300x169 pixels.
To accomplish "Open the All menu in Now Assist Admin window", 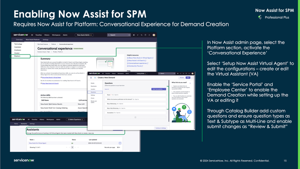I will point(32,35).
